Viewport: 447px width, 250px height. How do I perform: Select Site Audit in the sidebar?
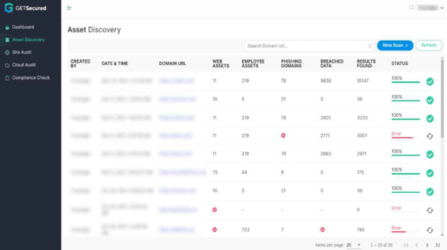(22, 53)
